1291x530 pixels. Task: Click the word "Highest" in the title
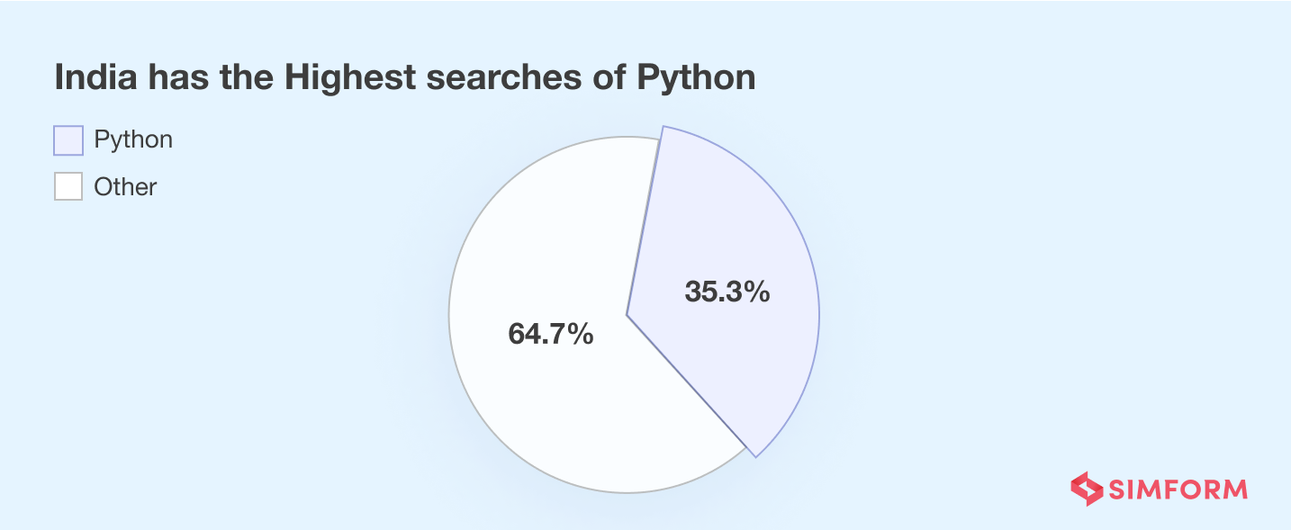pyautogui.click(x=350, y=78)
